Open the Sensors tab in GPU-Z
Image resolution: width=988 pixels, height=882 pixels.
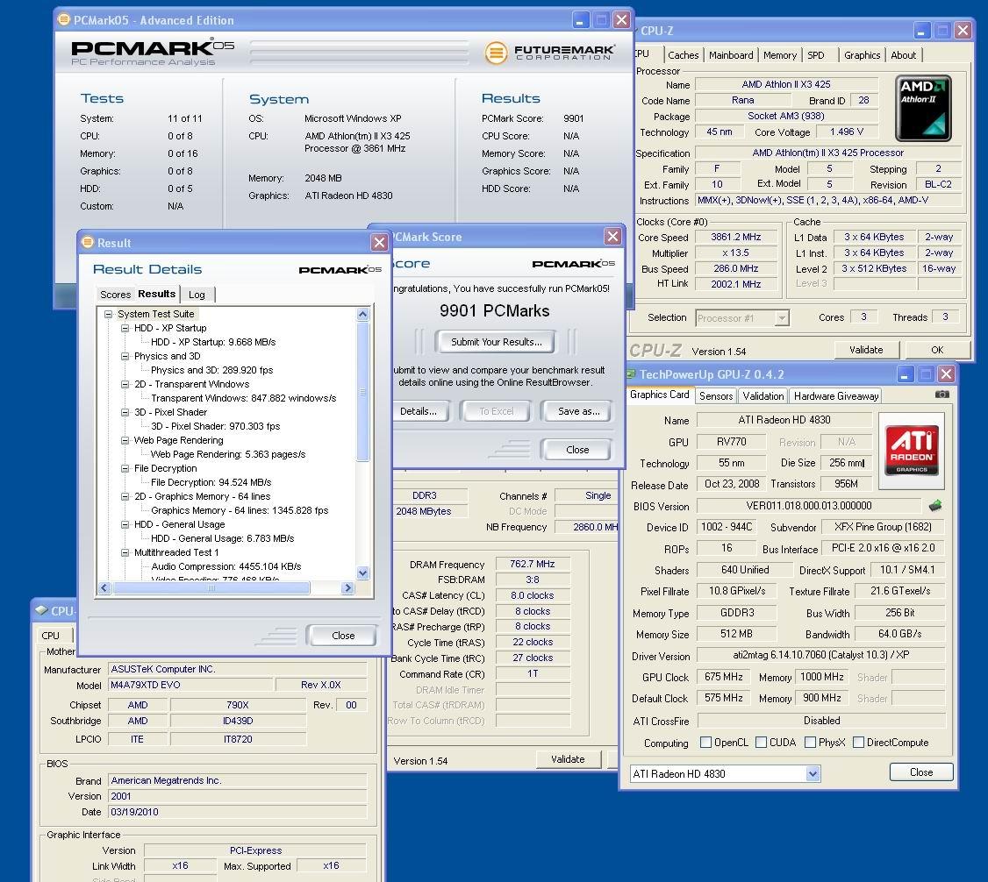coord(716,396)
